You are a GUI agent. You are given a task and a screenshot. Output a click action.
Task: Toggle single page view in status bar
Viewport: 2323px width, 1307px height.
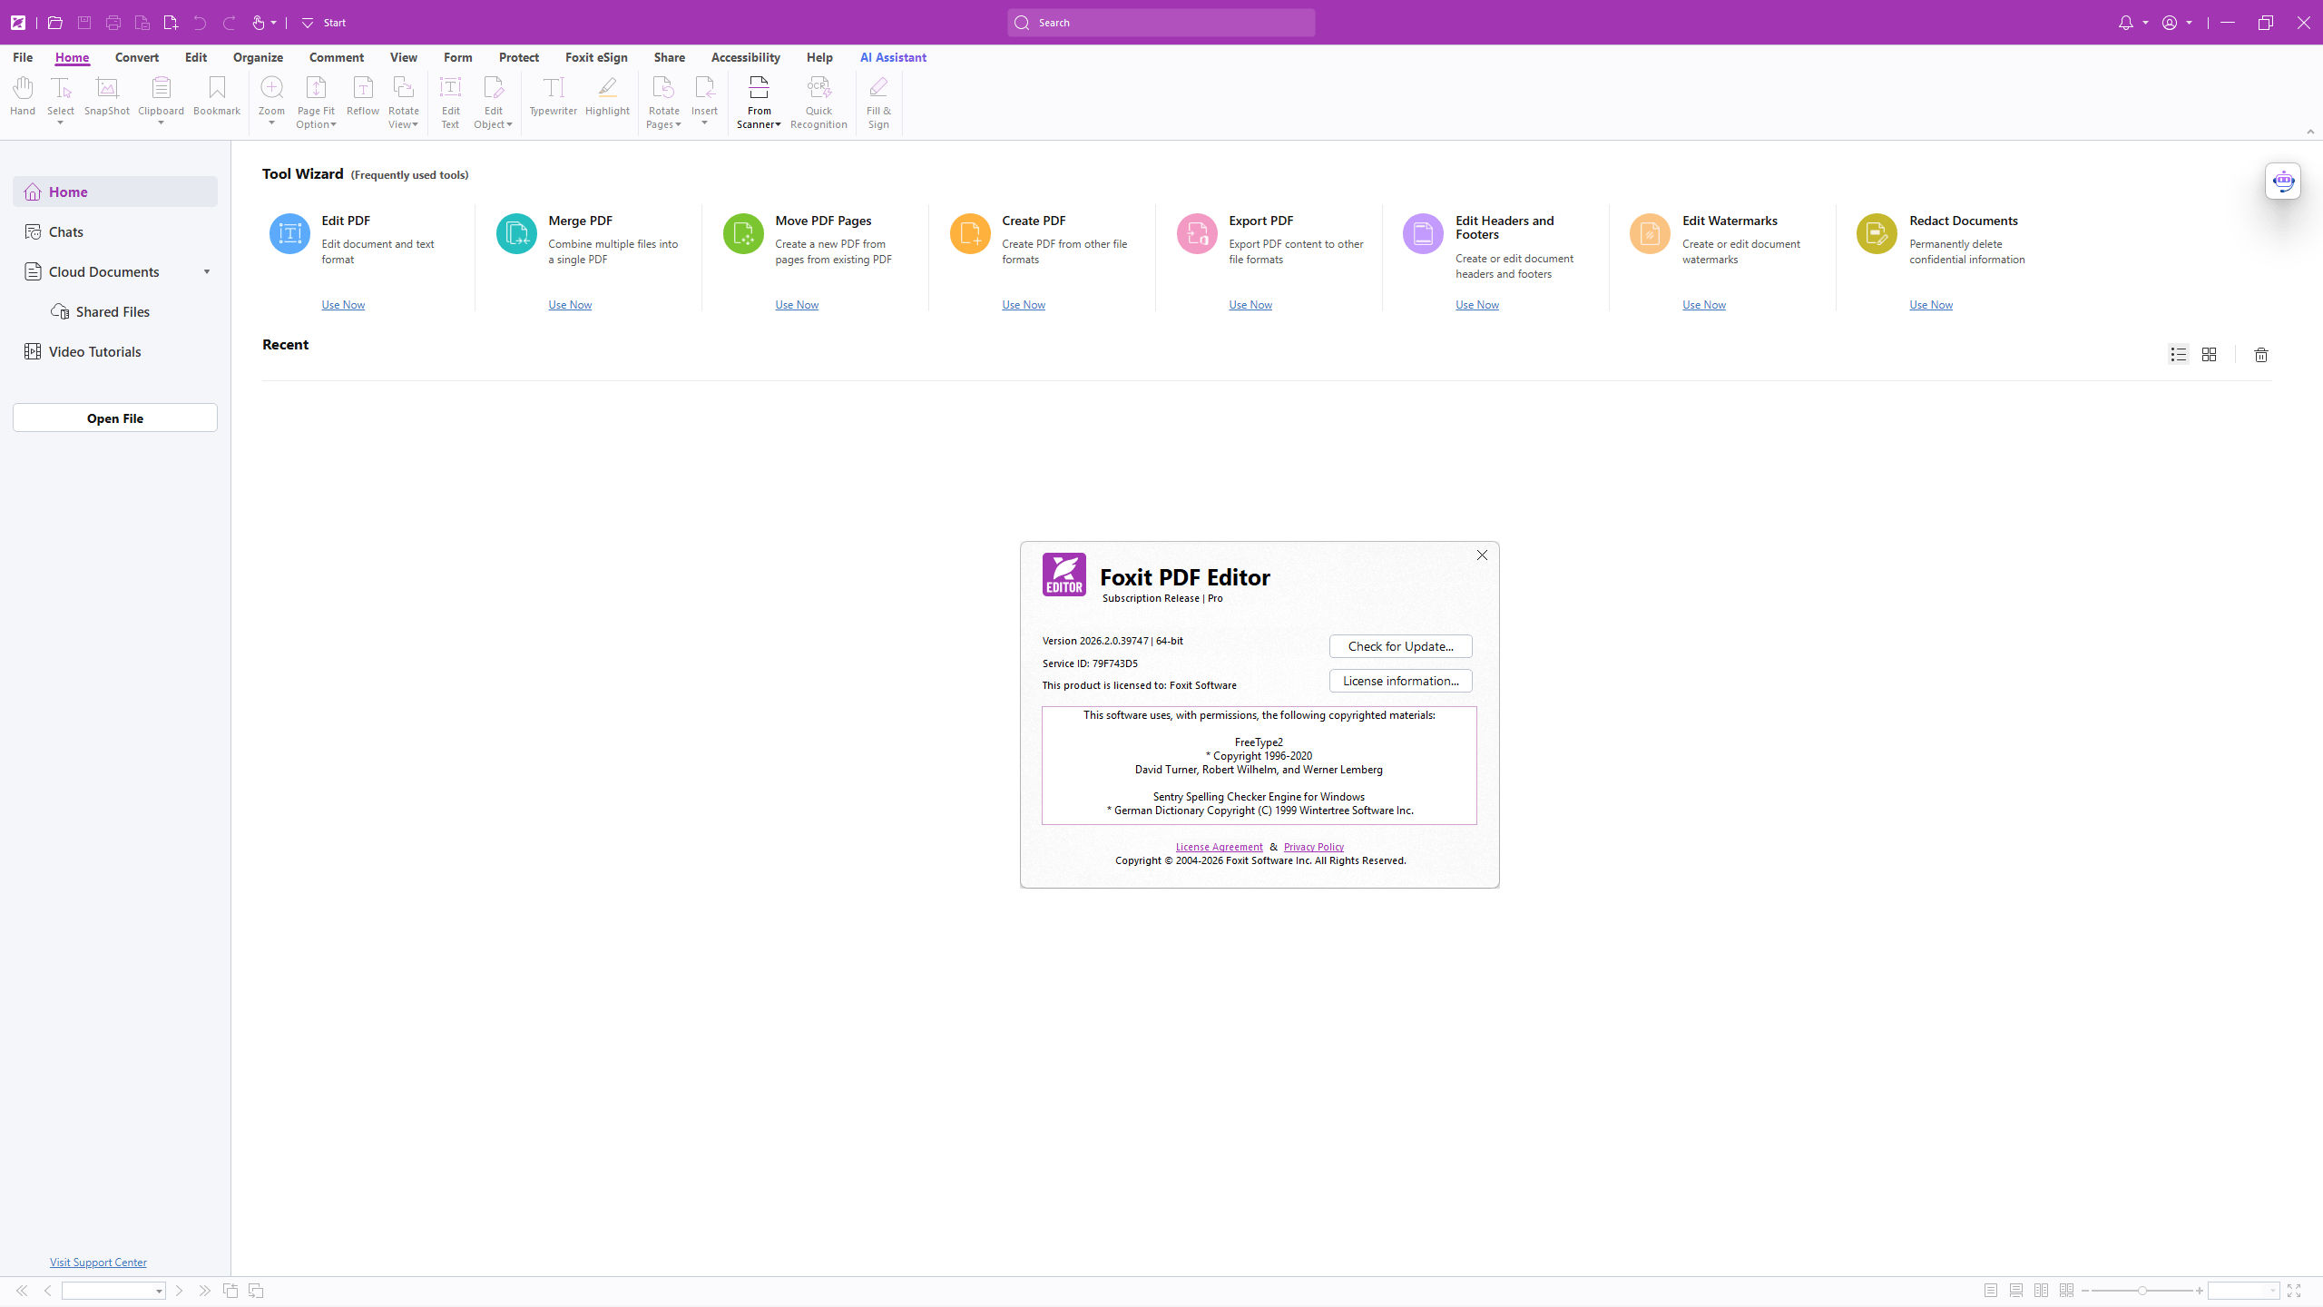[x=1991, y=1291]
